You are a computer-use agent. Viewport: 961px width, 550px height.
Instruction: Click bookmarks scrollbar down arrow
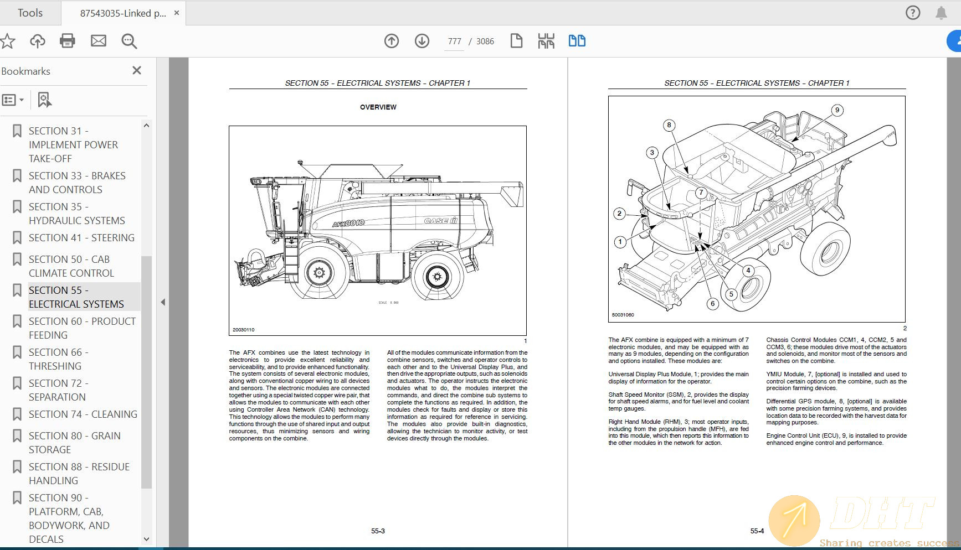point(146,539)
